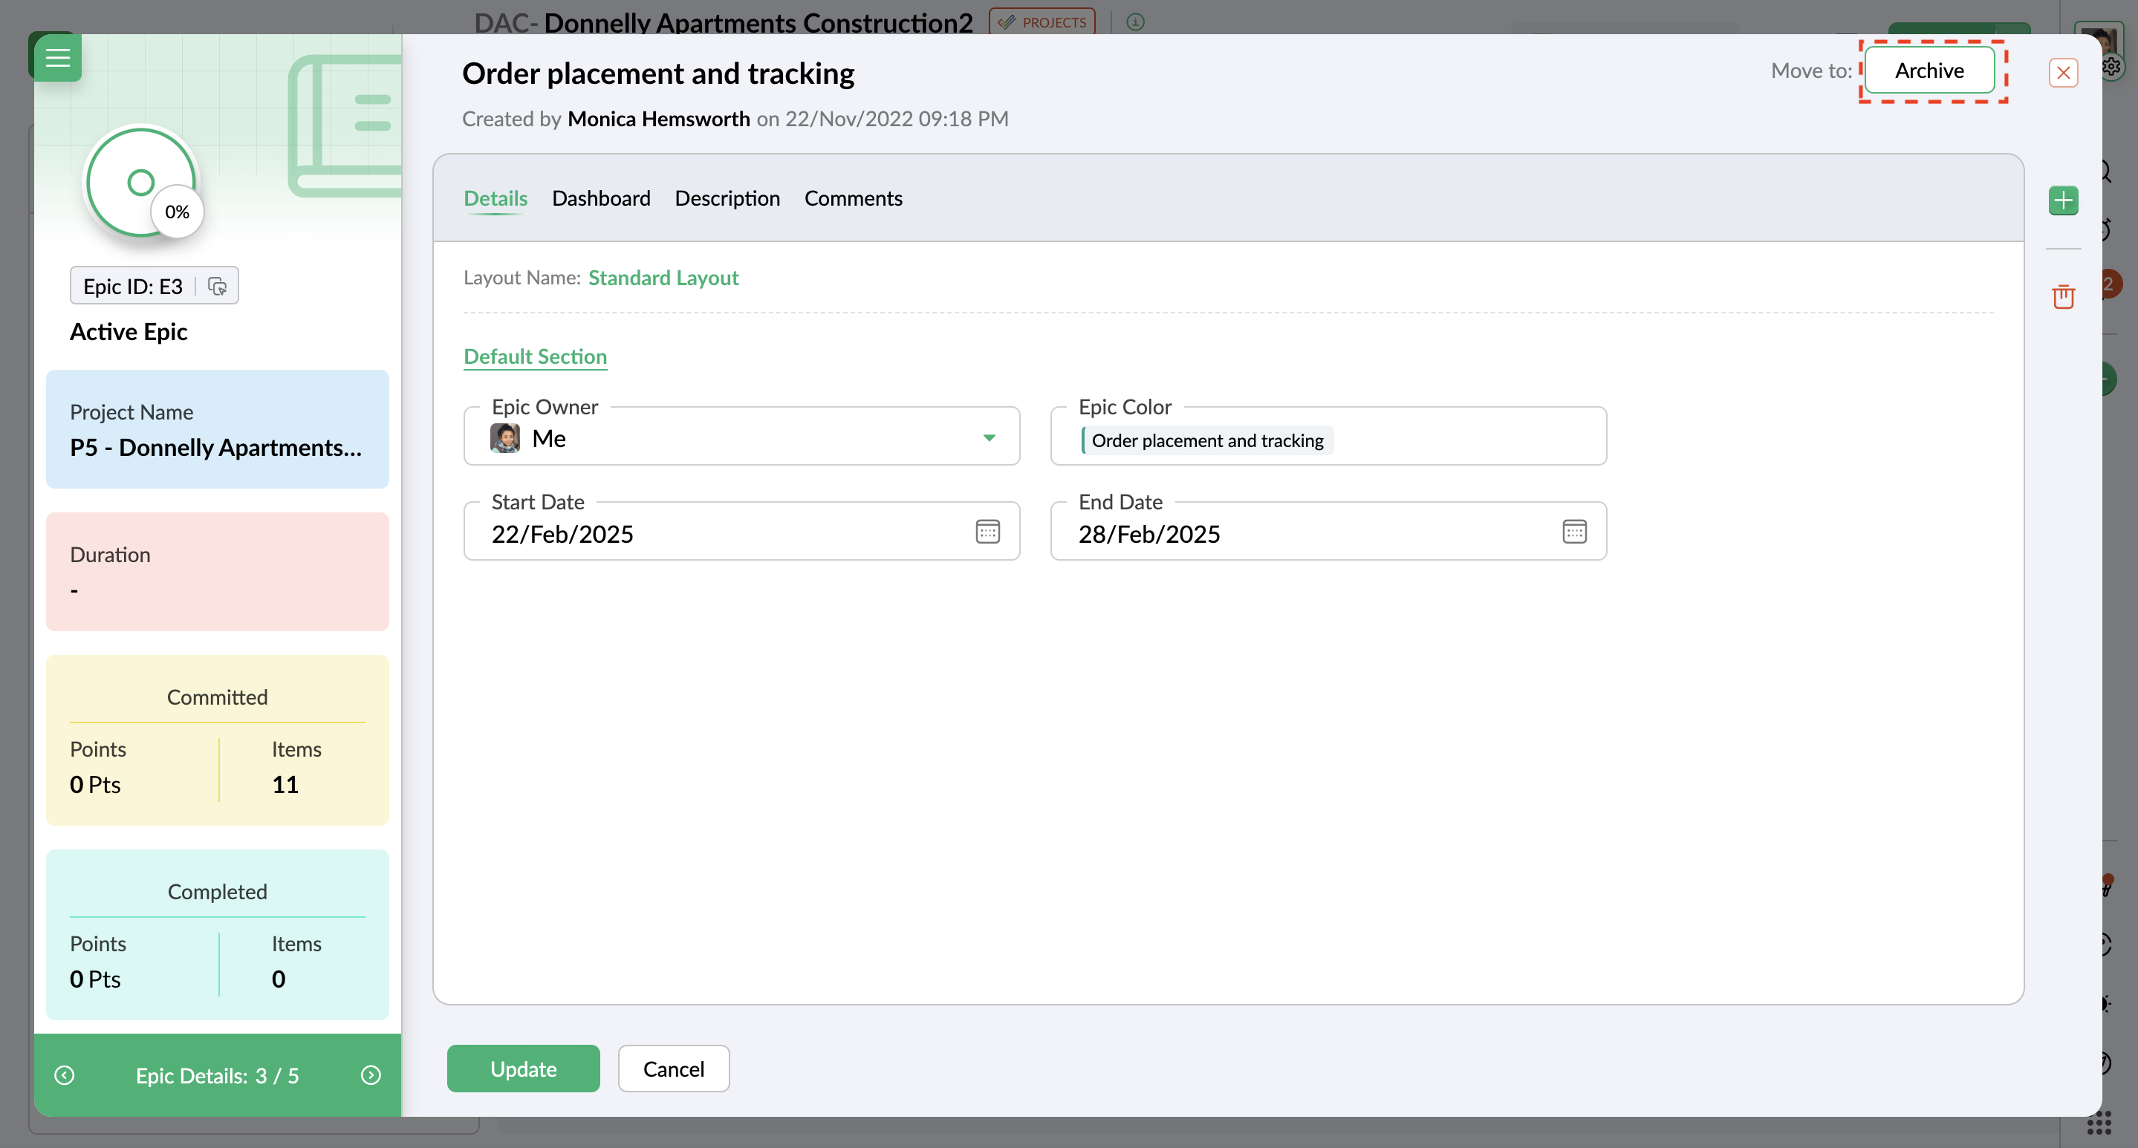Open the Start Date calendar picker
The width and height of the screenshot is (2138, 1148).
coord(988,532)
